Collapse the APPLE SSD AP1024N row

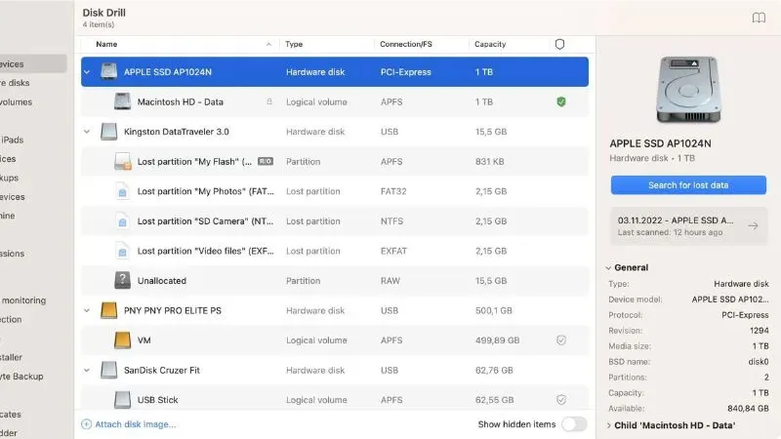coord(87,72)
